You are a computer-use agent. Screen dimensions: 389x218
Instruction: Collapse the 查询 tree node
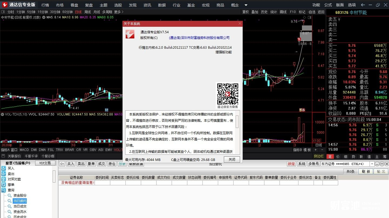(x=11, y=190)
